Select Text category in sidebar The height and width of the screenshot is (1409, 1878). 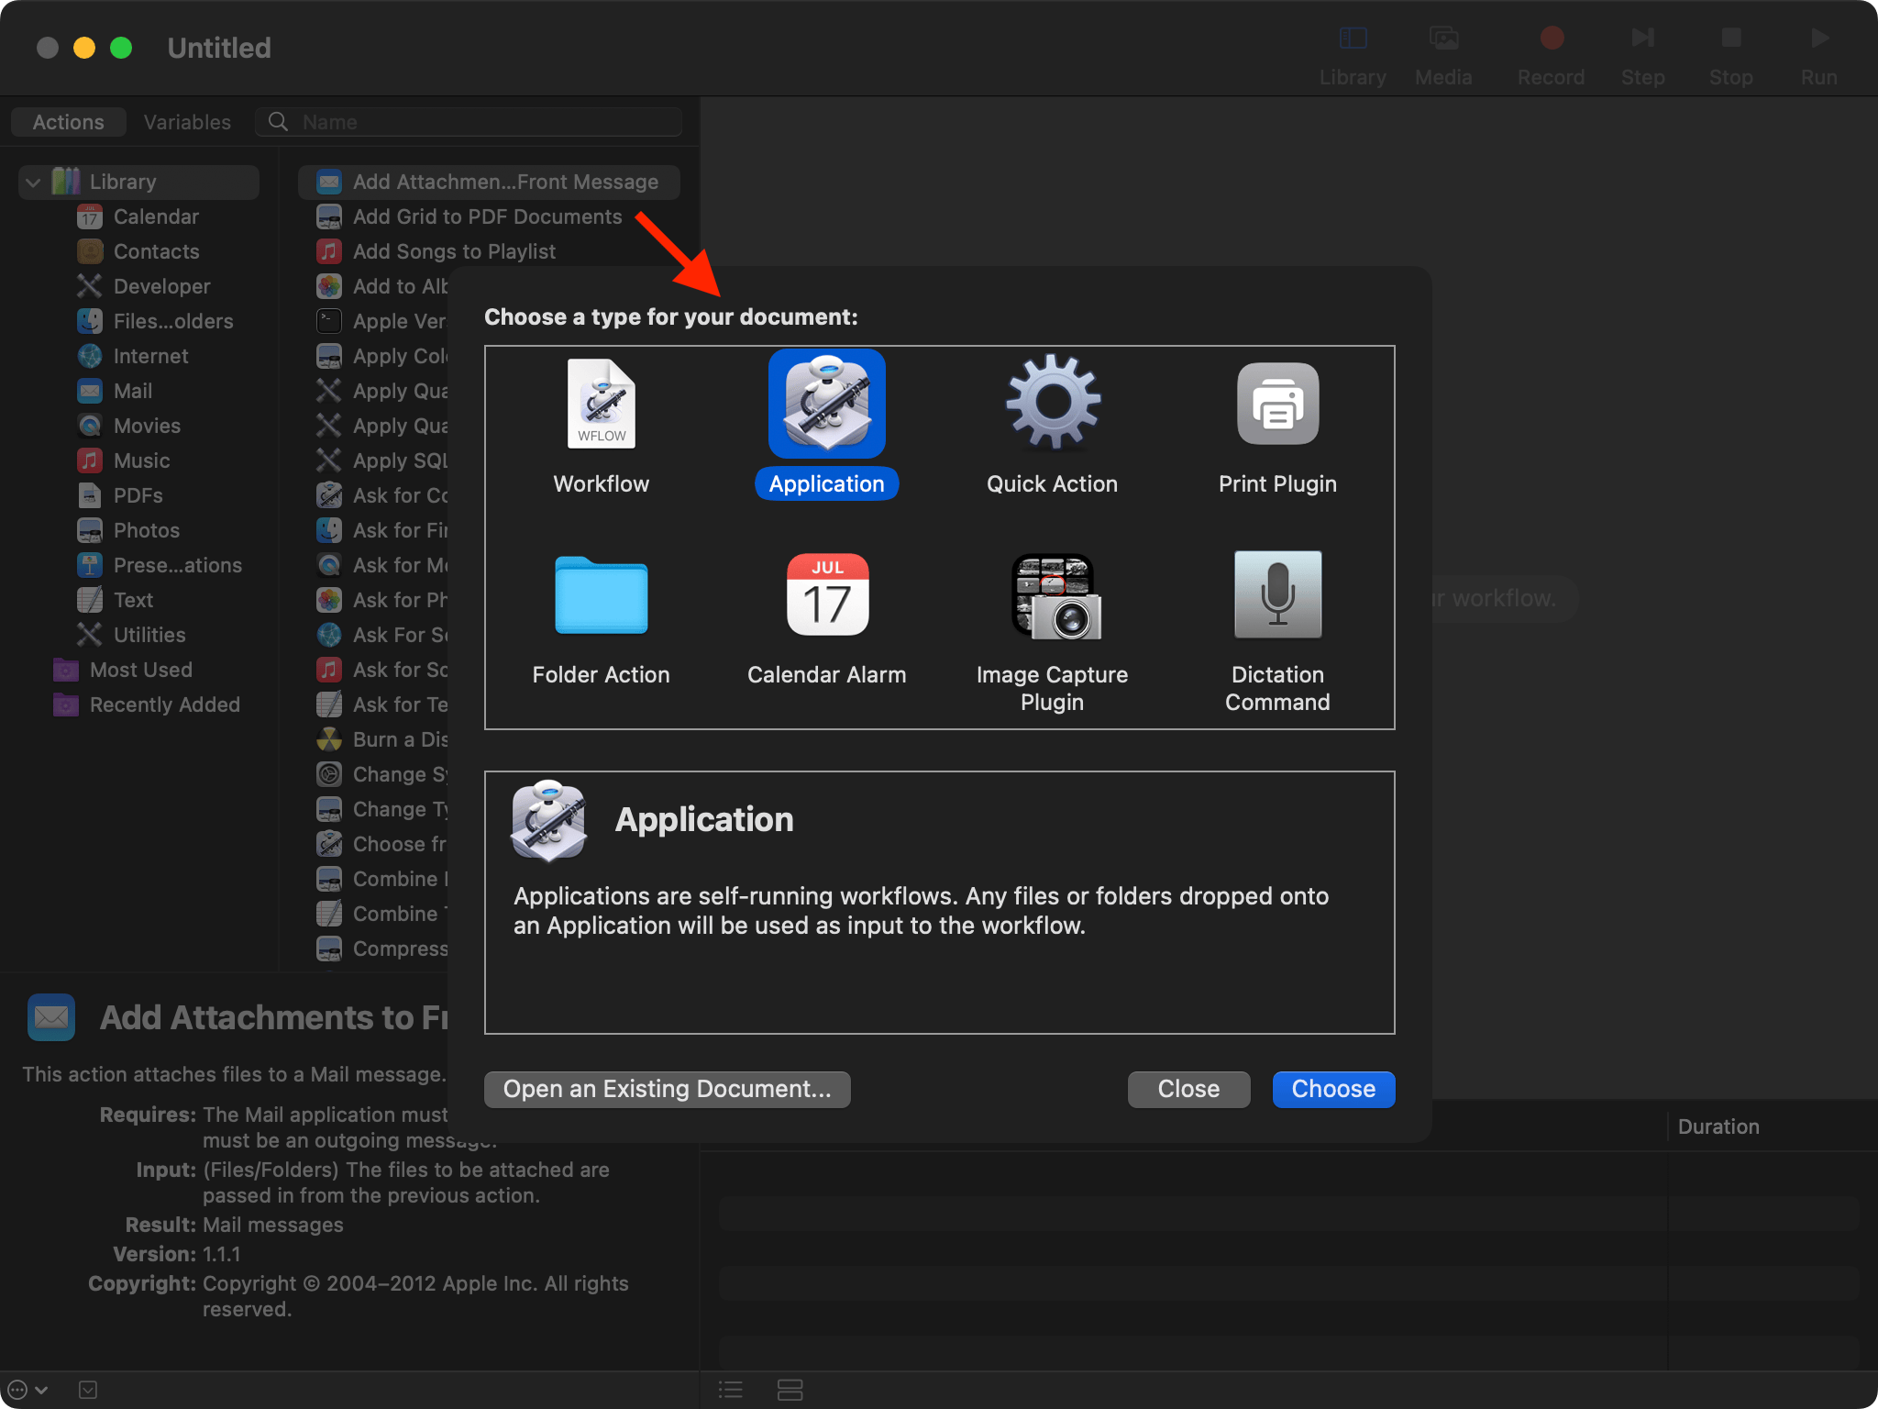[116, 600]
